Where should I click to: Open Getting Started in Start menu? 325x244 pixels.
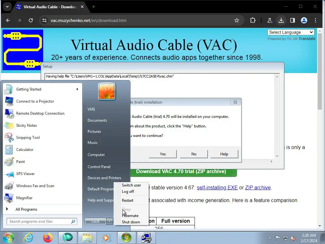tap(43, 89)
